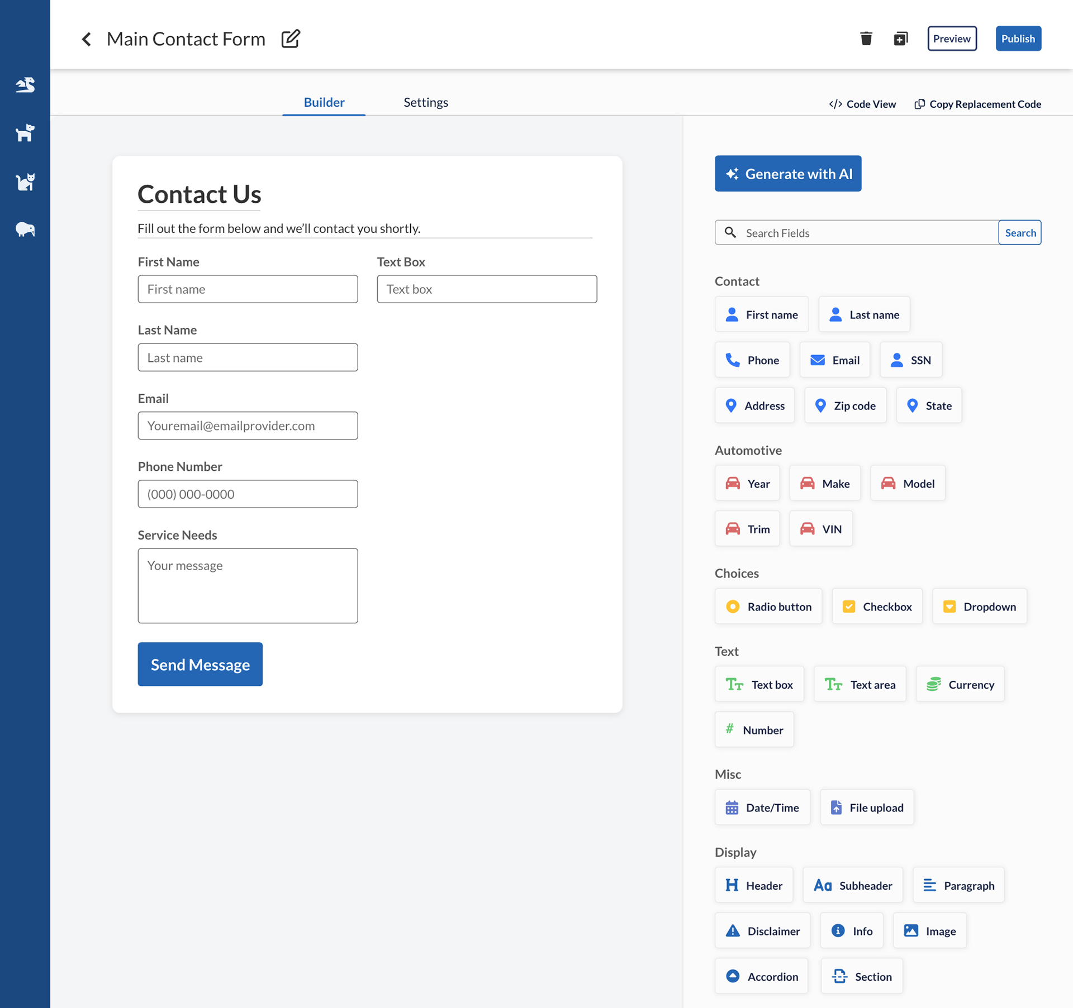Click the duplicate form icon

(900, 39)
